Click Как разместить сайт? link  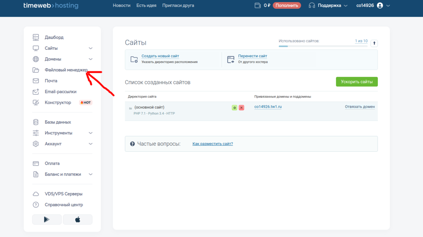point(213,144)
